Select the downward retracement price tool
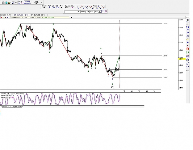 [x=77, y=7]
